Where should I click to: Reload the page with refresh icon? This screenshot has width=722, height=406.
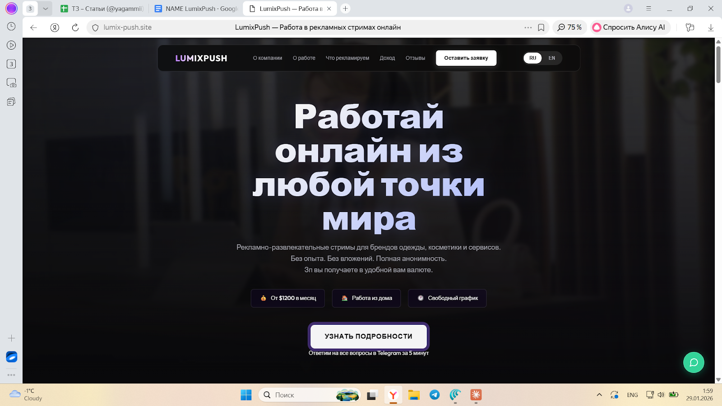(x=75, y=28)
